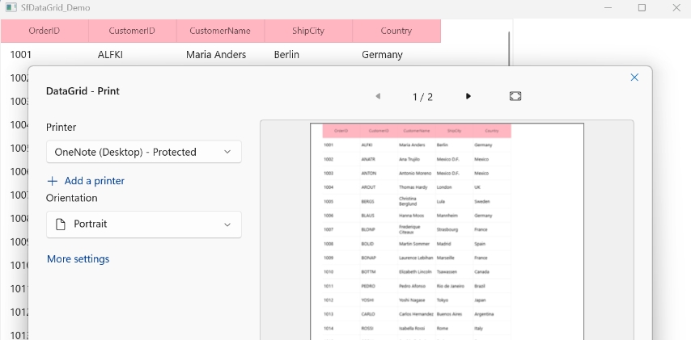
Task: Select the Berlin cell in the grid
Action: (308, 55)
